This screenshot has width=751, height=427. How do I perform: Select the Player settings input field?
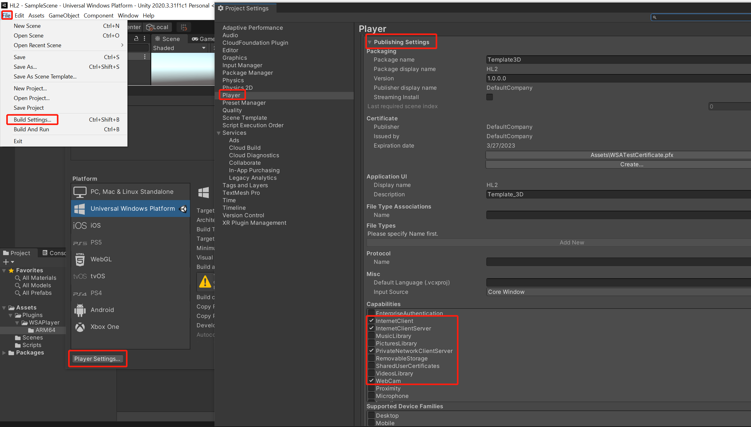[x=98, y=359]
